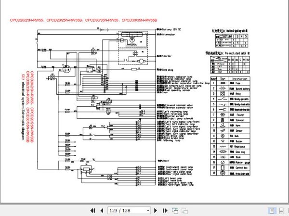
Task: Click the Flasher row in the legend
Action: pos(230,114)
